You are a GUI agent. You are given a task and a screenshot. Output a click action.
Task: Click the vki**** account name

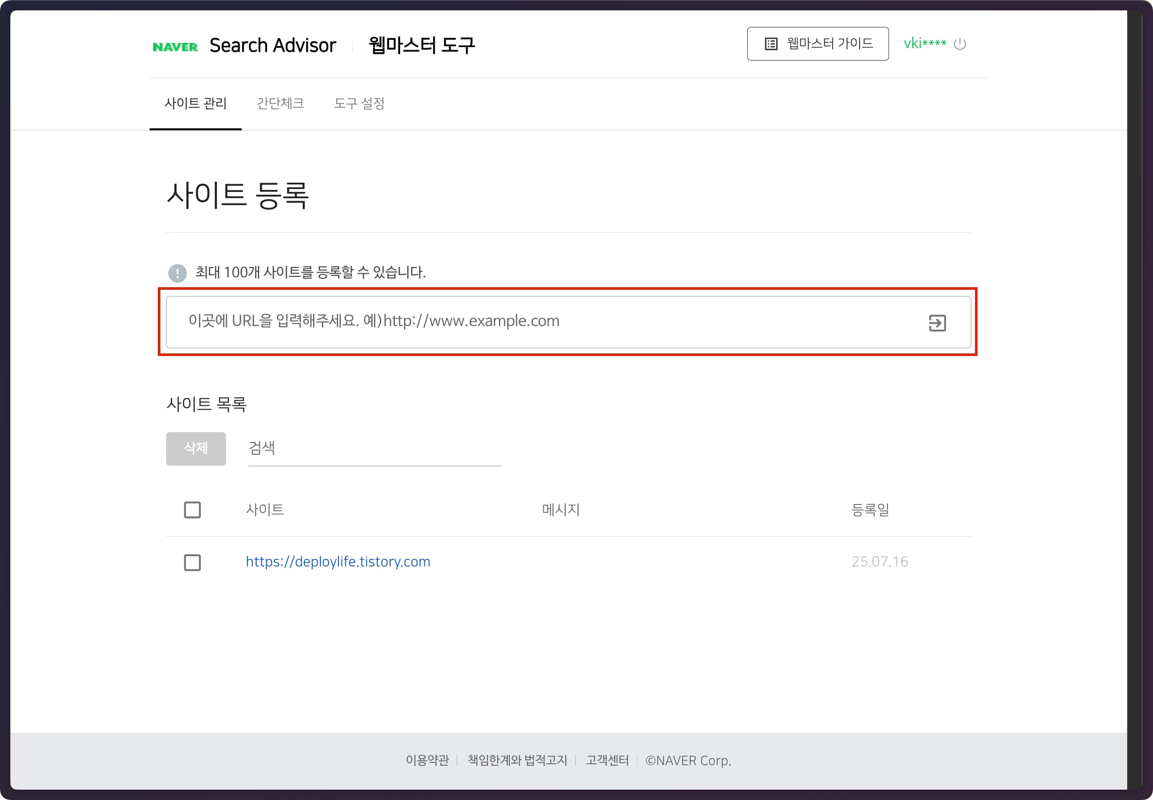925,43
